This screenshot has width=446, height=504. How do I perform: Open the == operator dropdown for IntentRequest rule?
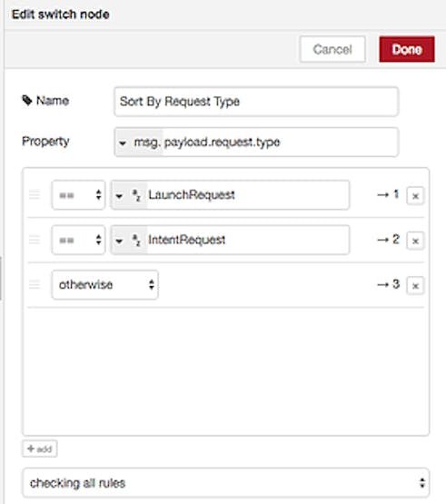(x=79, y=240)
